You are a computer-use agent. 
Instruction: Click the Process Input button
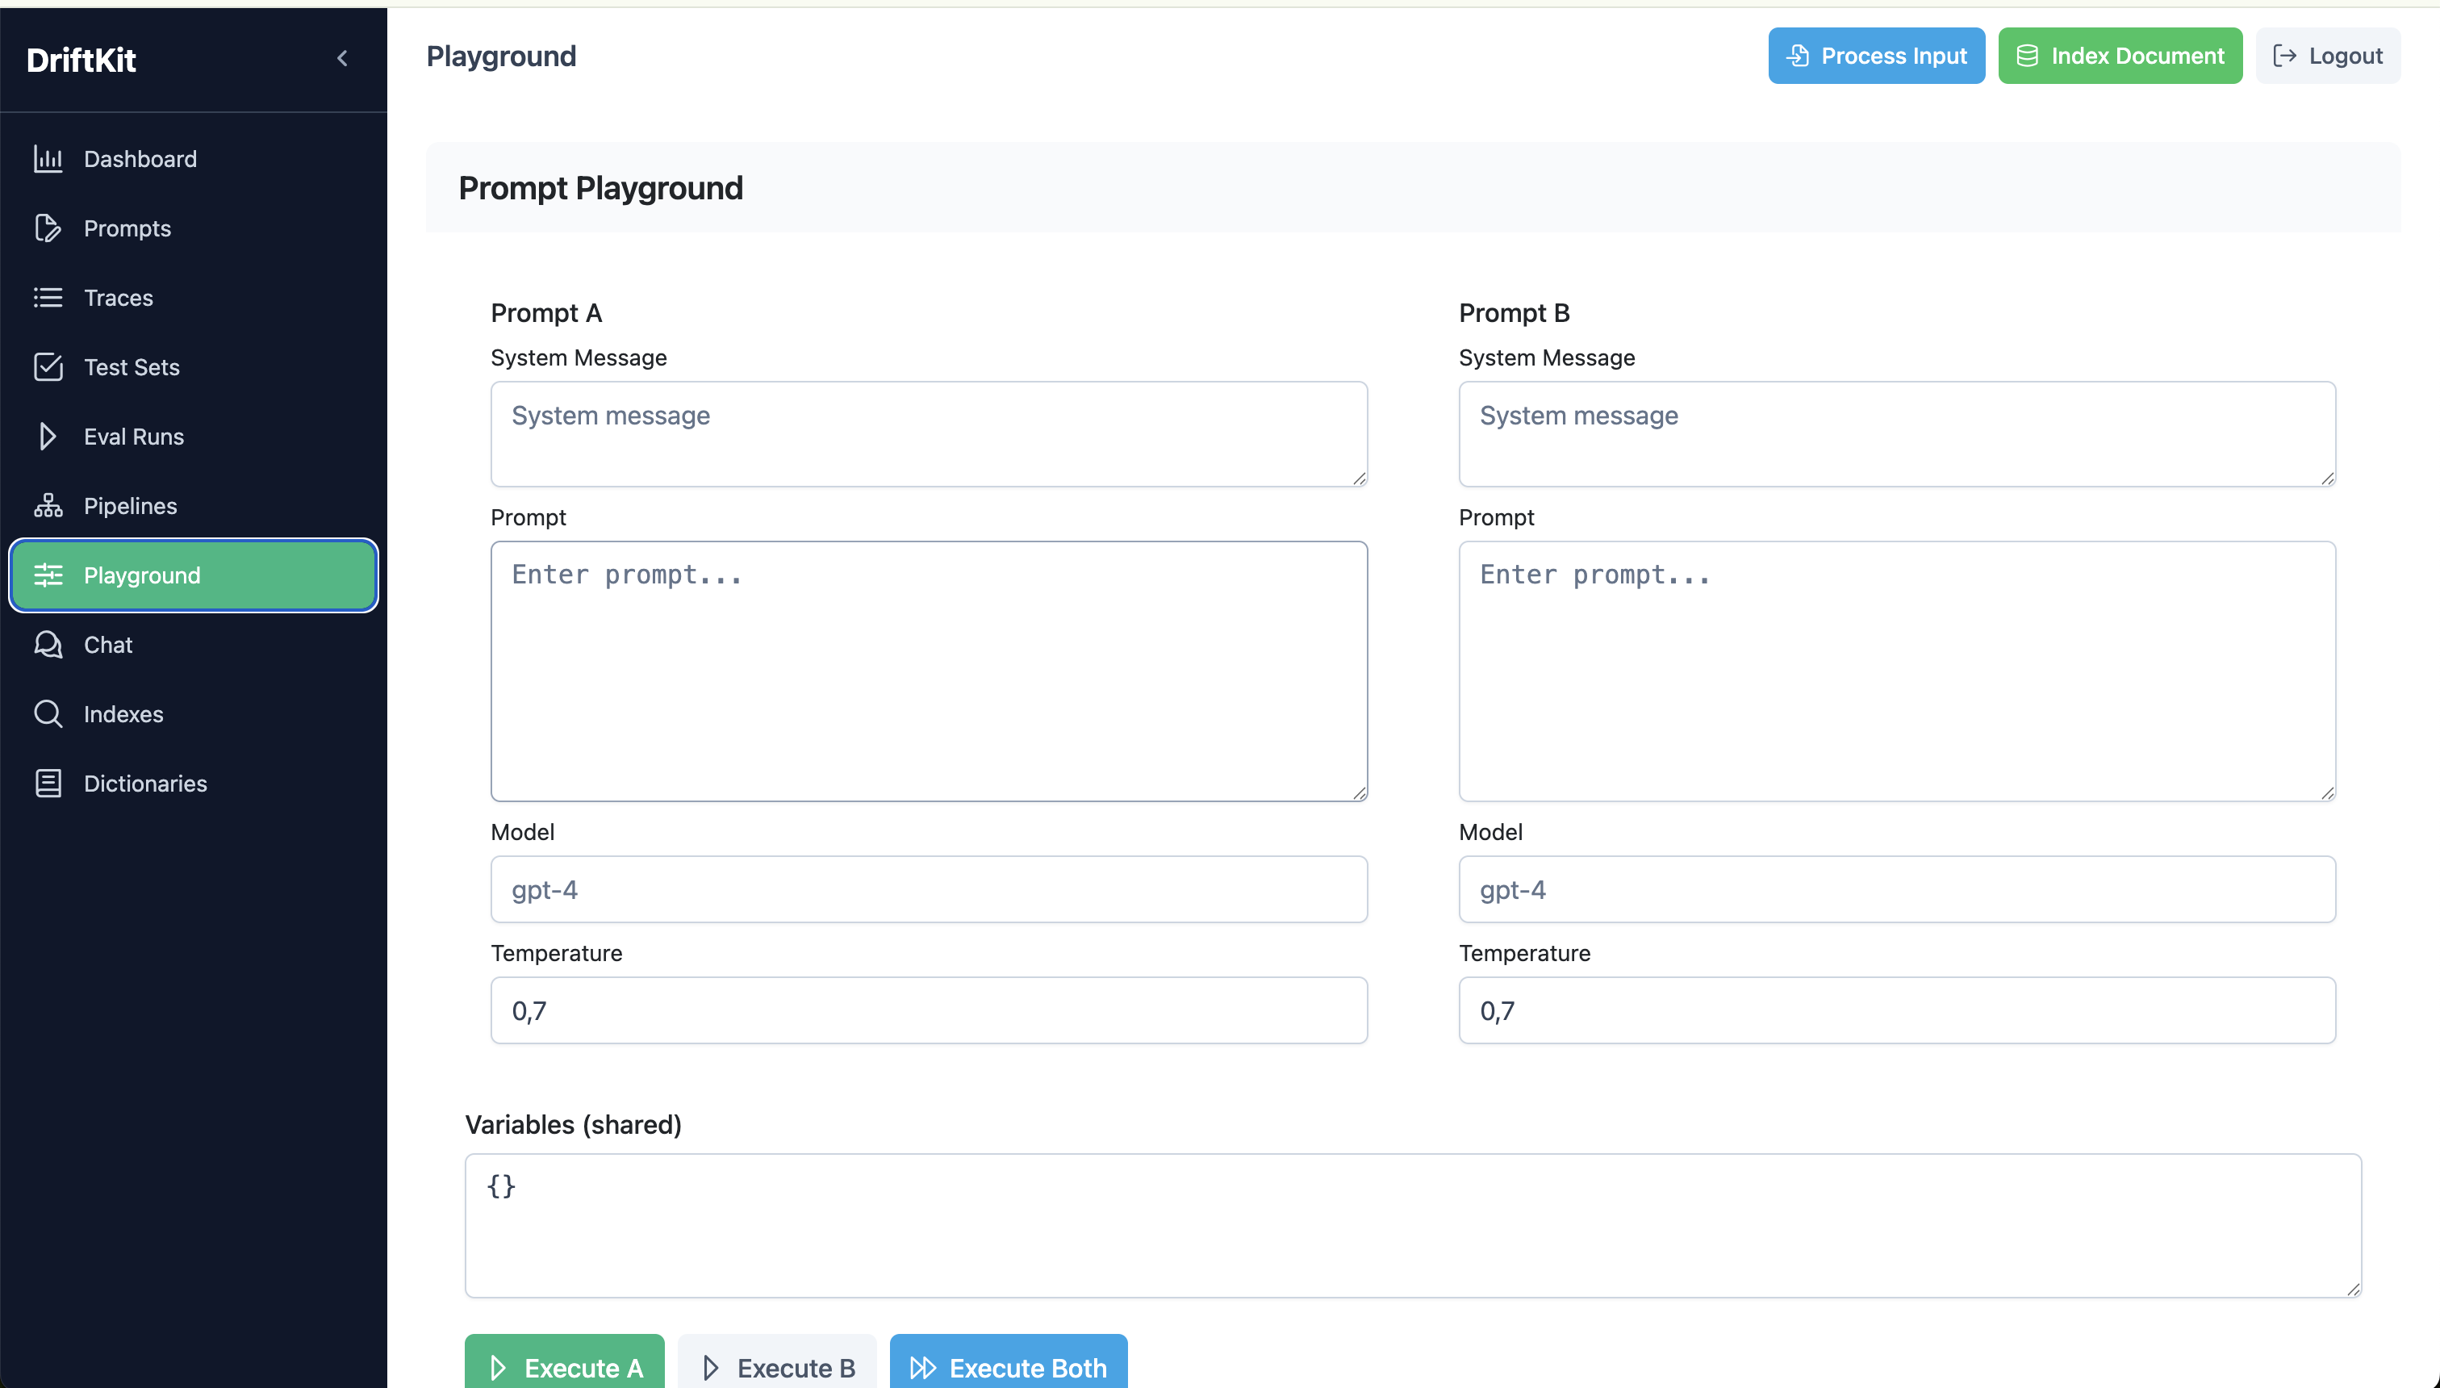tap(1876, 56)
